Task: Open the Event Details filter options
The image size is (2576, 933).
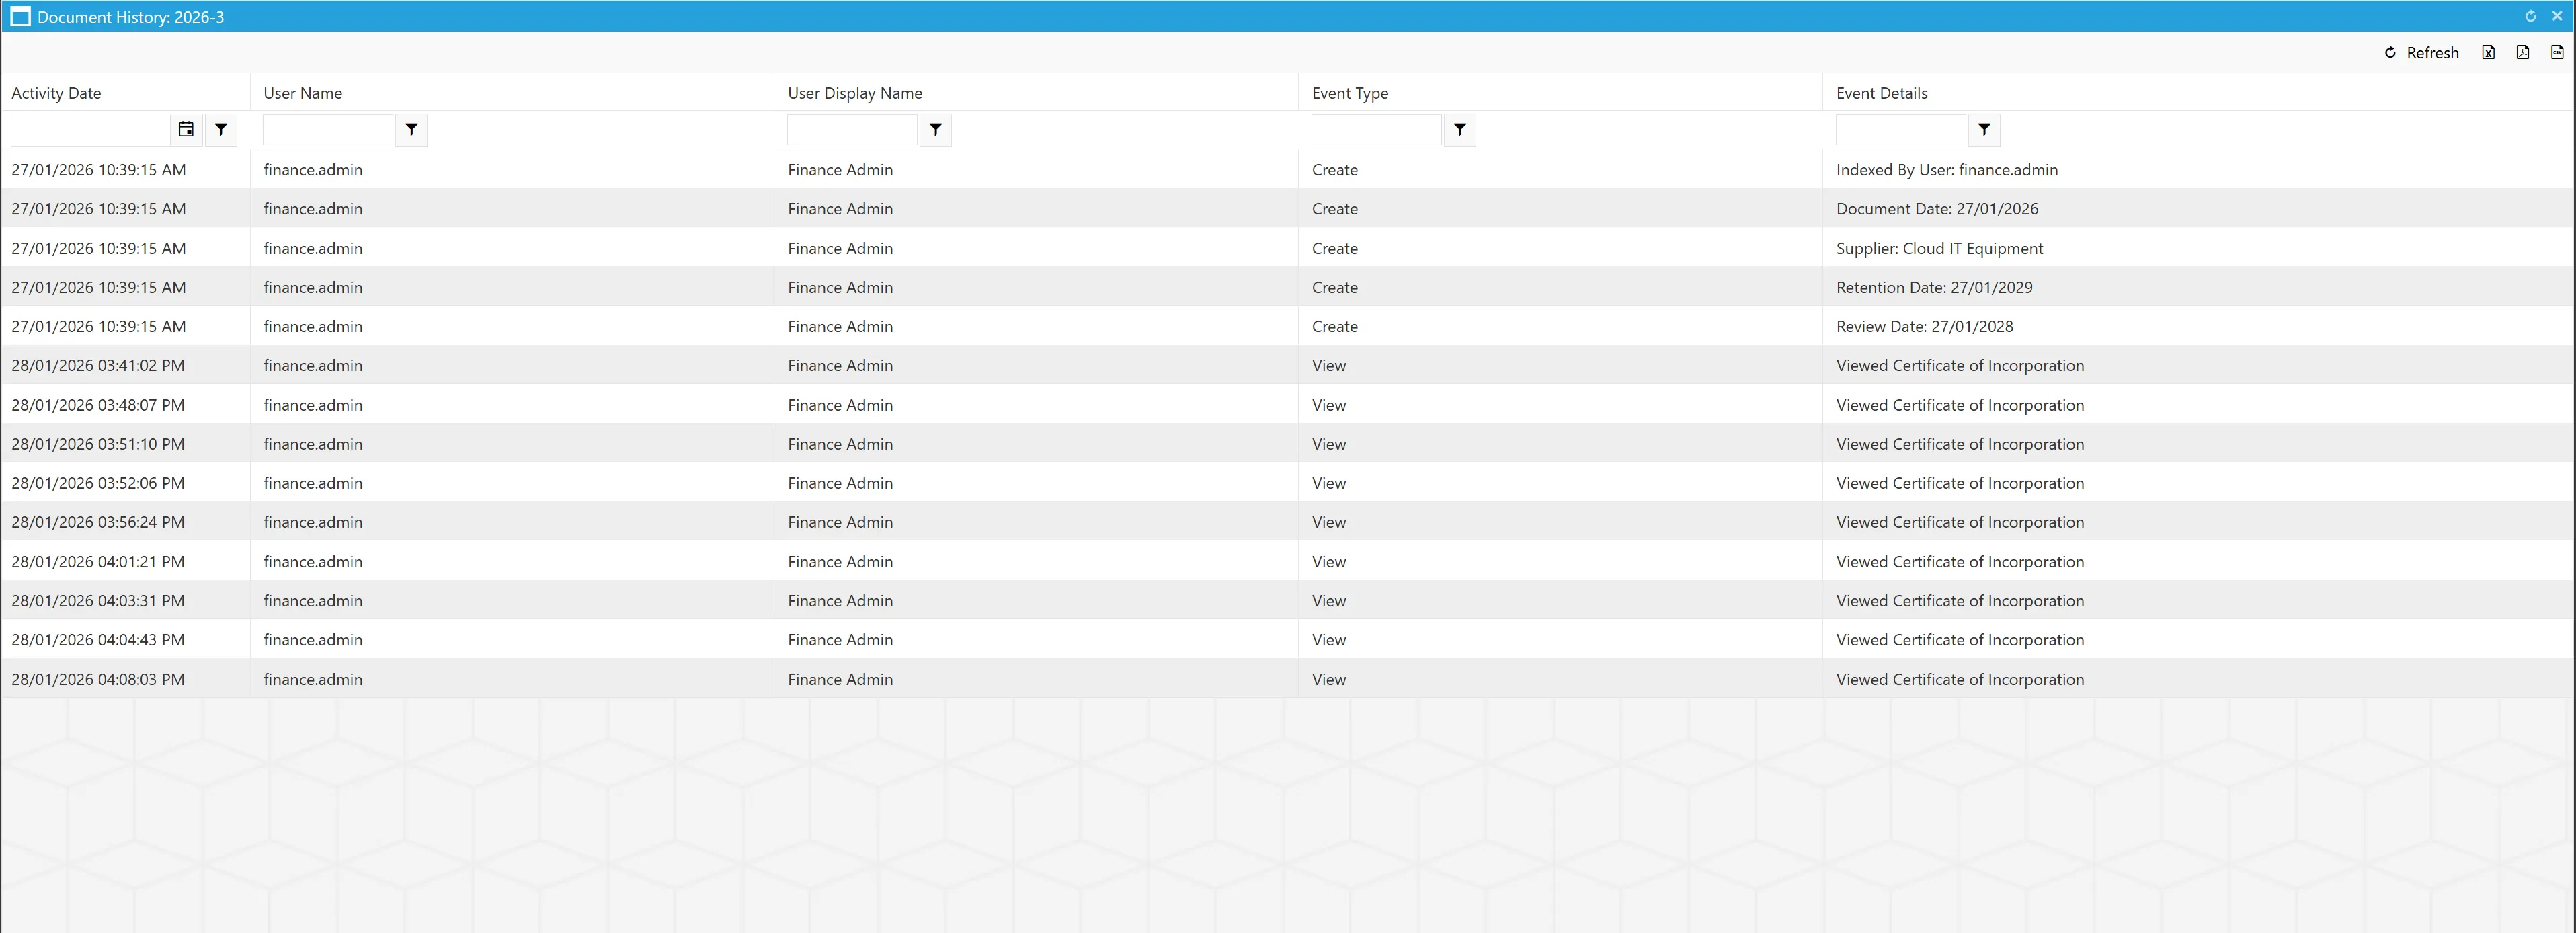Action: click(x=1984, y=130)
